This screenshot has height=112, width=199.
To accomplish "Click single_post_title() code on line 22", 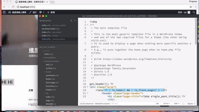I will pyautogui.click(x=165, y=96).
